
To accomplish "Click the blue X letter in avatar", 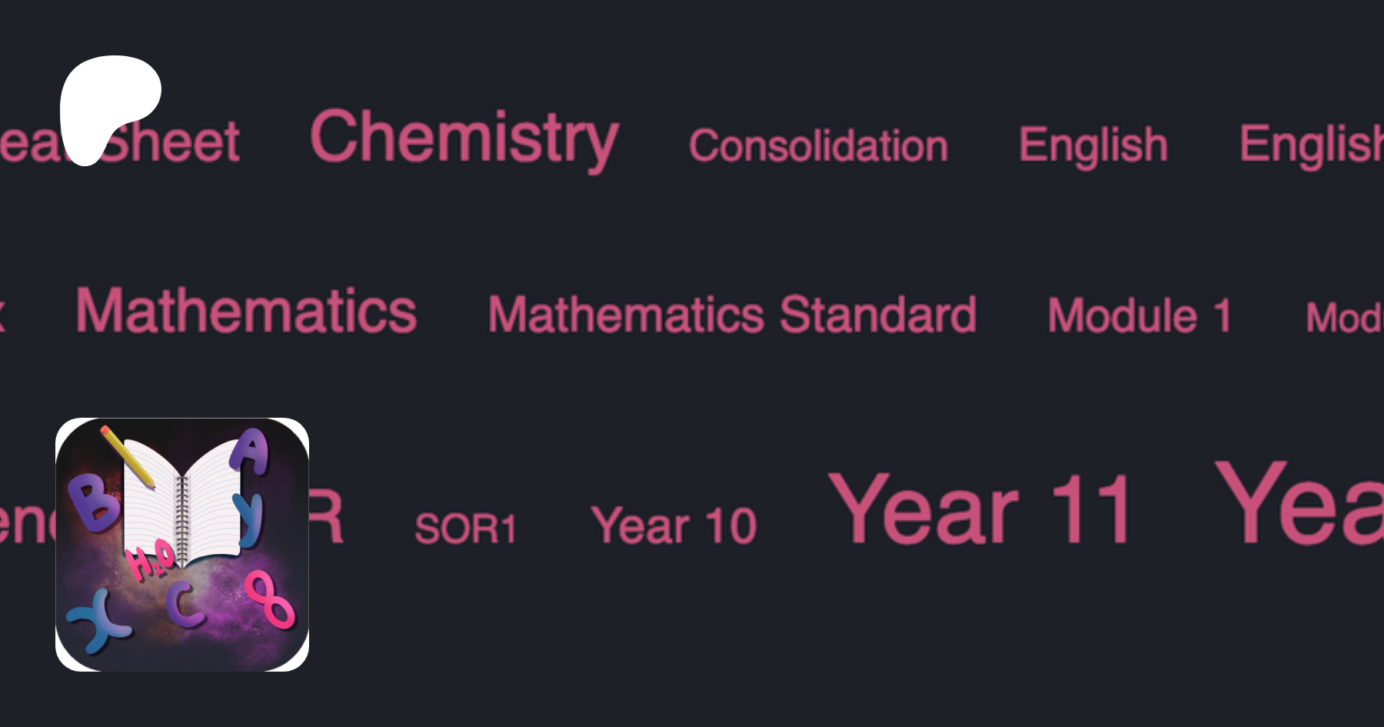I will click(98, 620).
